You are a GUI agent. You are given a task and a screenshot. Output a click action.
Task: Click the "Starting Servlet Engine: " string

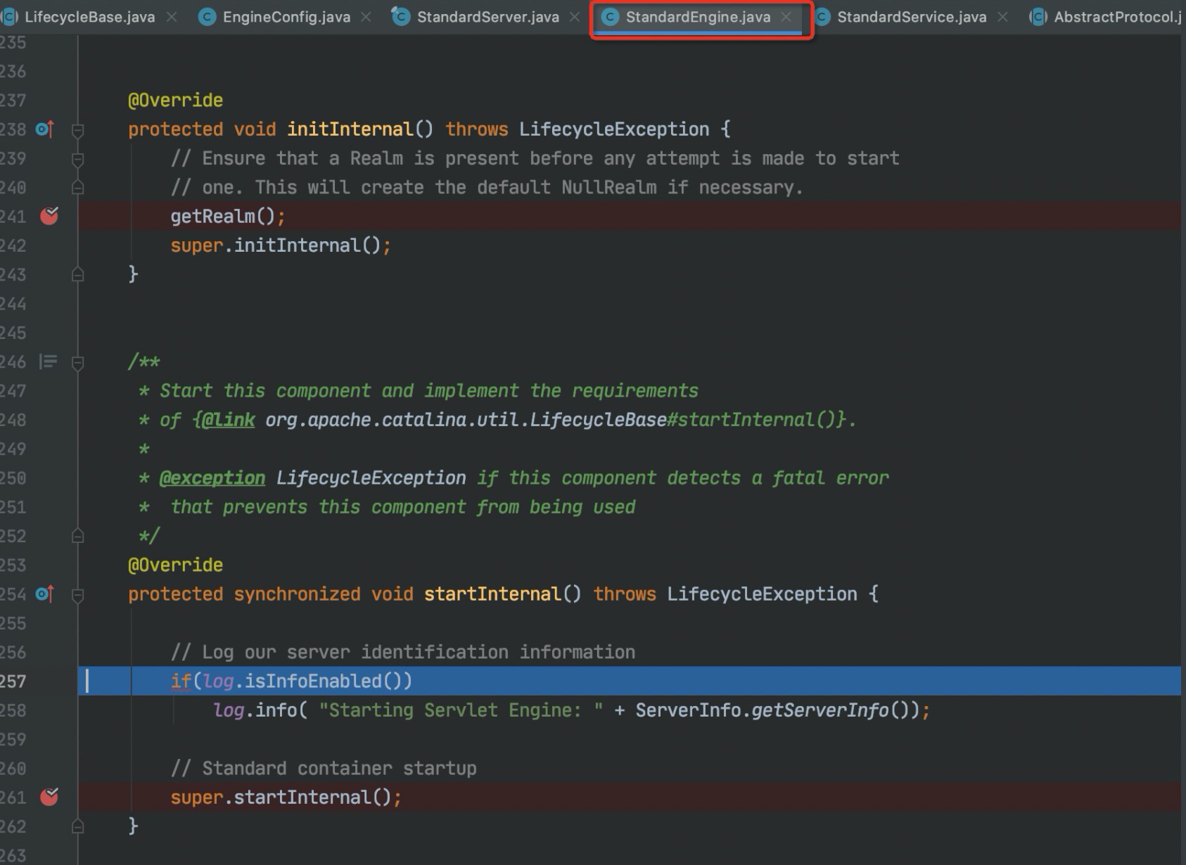(461, 710)
